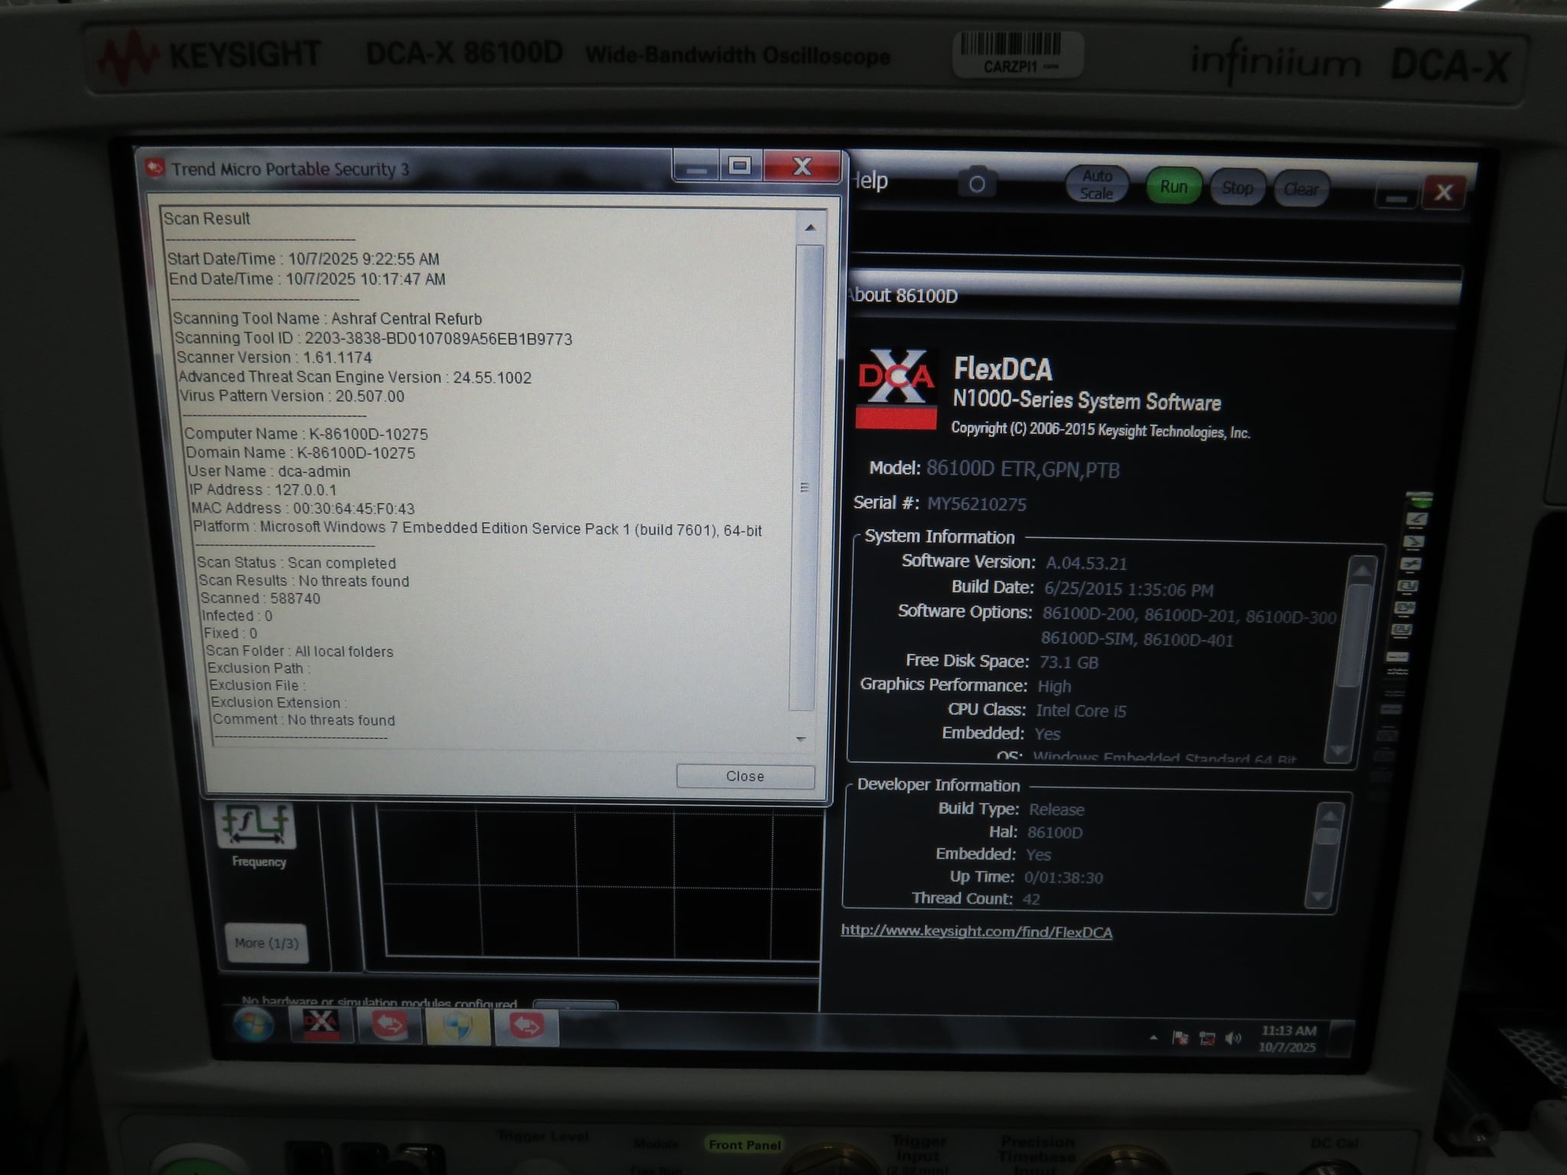This screenshot has height=1175, width=1567.
Task: Click the camera screenshot icon in FlexDCA toolbar
Action: point(976,184)
